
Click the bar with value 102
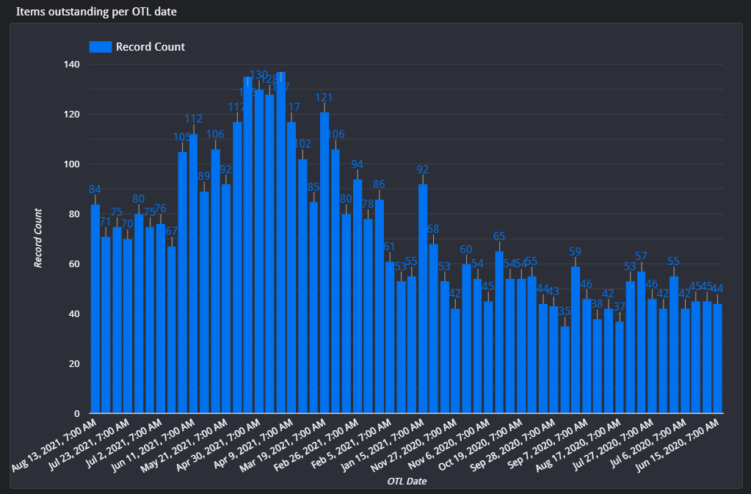point(302,286)
